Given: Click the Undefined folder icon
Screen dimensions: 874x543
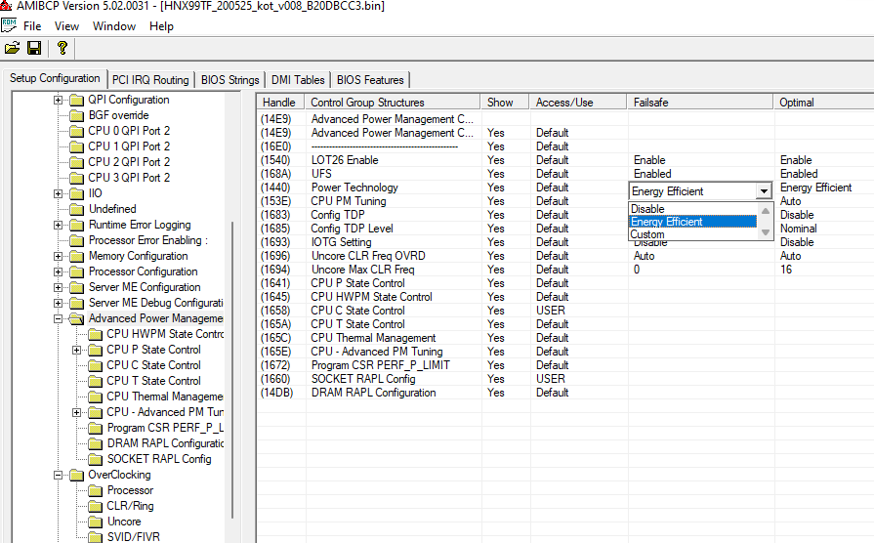Looking at the screenshot, I should (76, 210).
